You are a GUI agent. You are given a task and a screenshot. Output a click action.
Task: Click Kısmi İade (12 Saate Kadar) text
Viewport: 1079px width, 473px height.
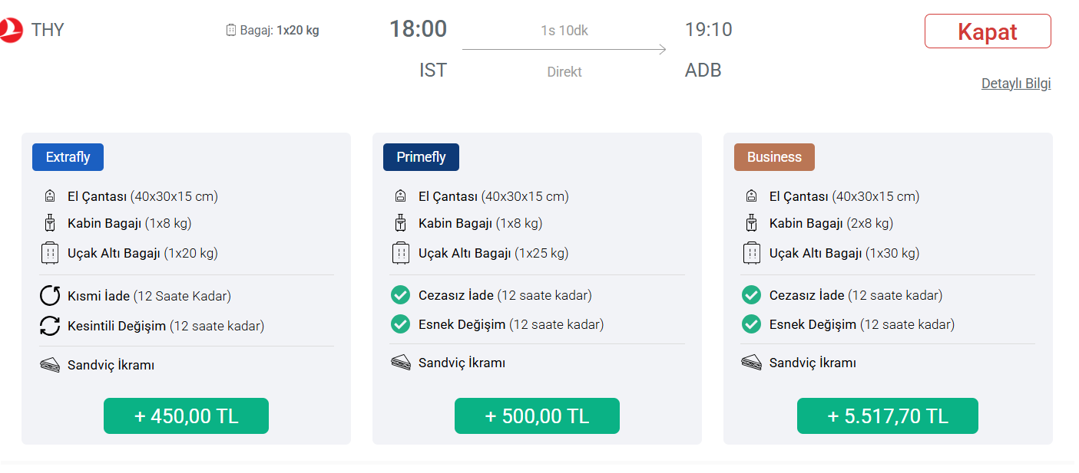149,296
